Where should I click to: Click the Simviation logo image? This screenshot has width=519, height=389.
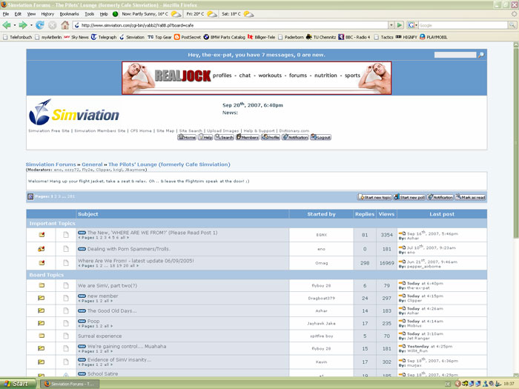pyautogui.click(x=74, y=113)
